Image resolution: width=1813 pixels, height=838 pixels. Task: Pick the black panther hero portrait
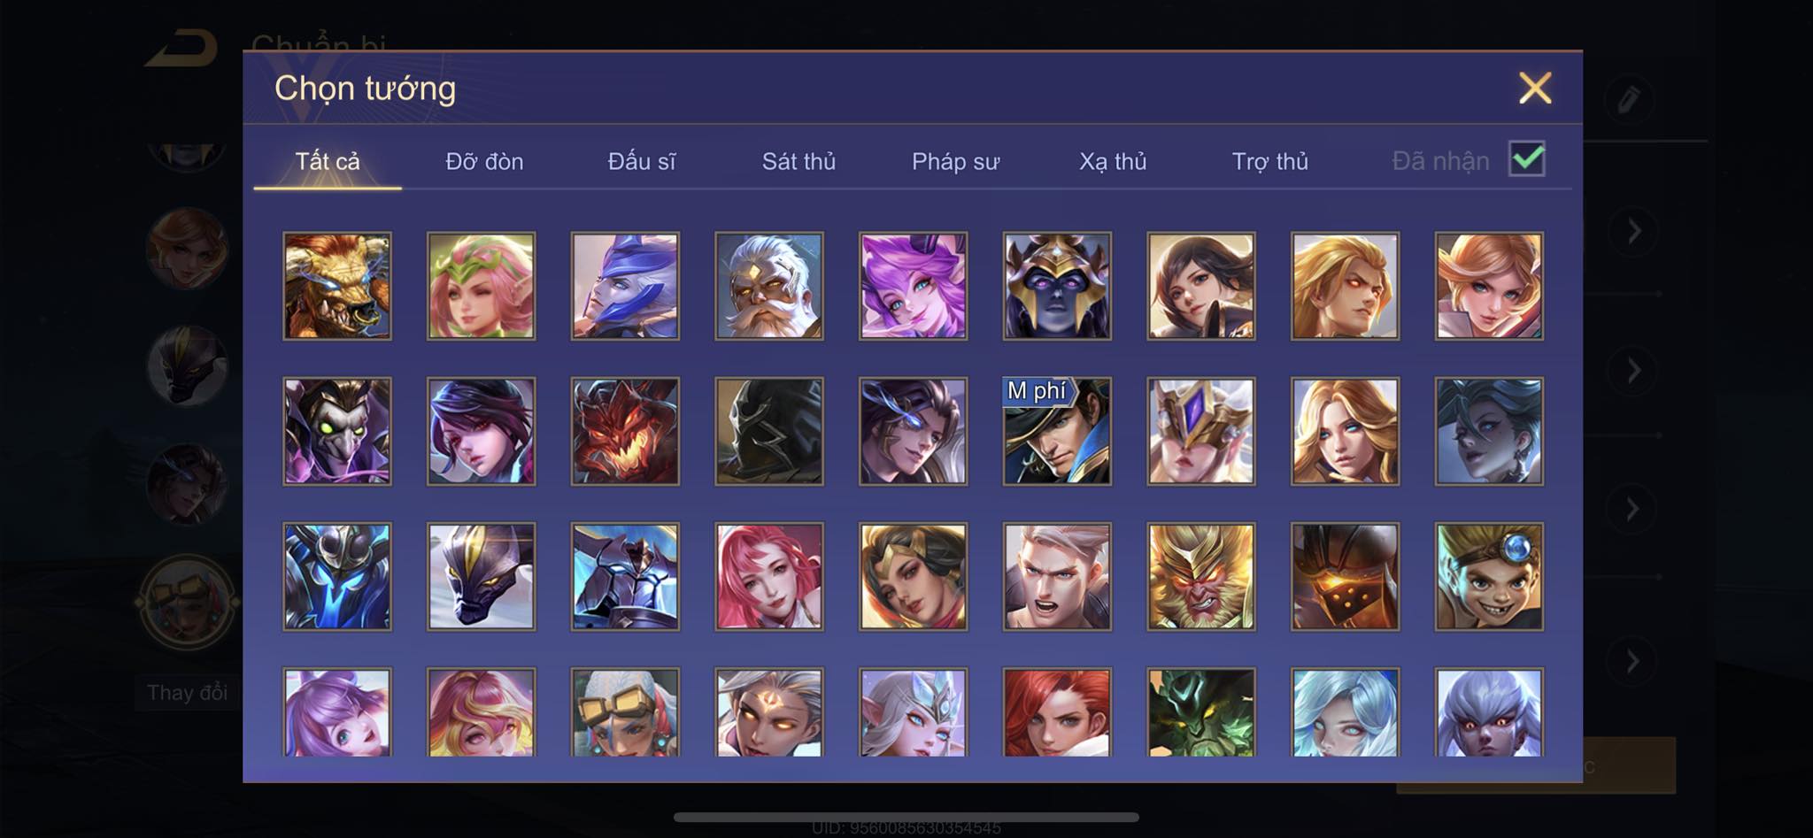tap(481, 576)
